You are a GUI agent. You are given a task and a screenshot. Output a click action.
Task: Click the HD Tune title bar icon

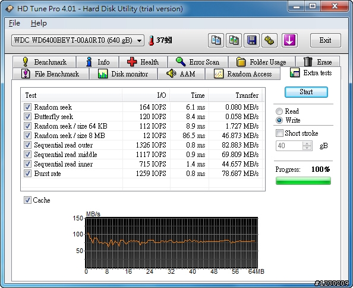coord(10,8)
